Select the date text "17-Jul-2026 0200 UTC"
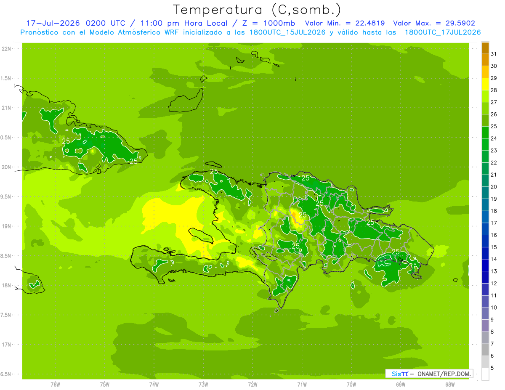 coord(75,23)
